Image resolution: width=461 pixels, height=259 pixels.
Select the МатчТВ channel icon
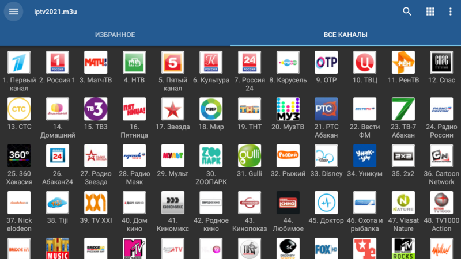[x=96, y=62]
